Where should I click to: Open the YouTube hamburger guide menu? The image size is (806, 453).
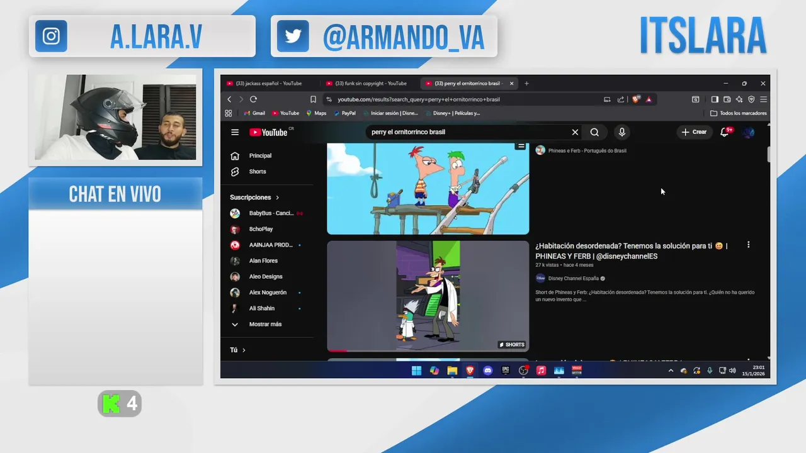[235, 132]
